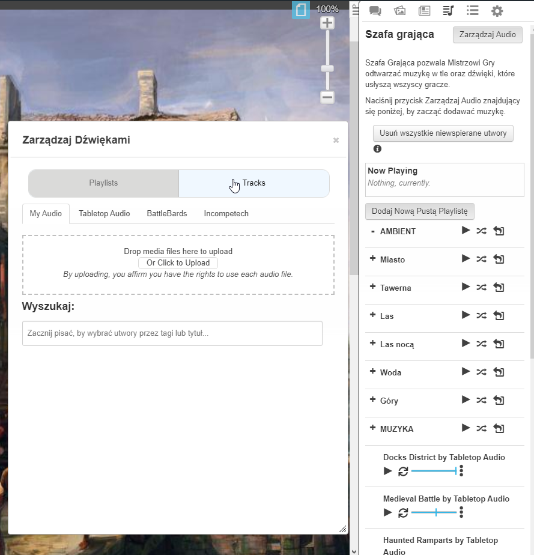Toggle loop on Las playlist

pos(499,315)
